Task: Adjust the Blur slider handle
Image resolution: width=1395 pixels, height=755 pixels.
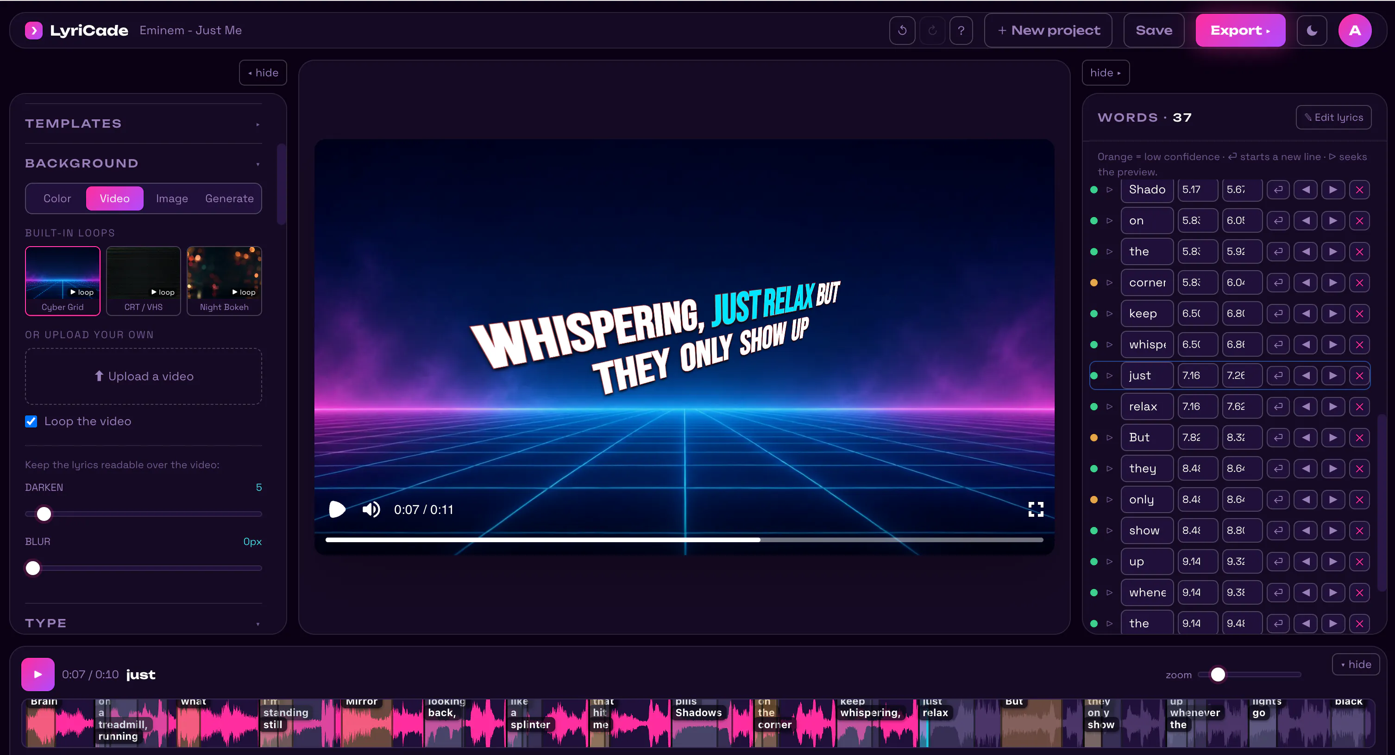Action: click(x=33, y=568)
